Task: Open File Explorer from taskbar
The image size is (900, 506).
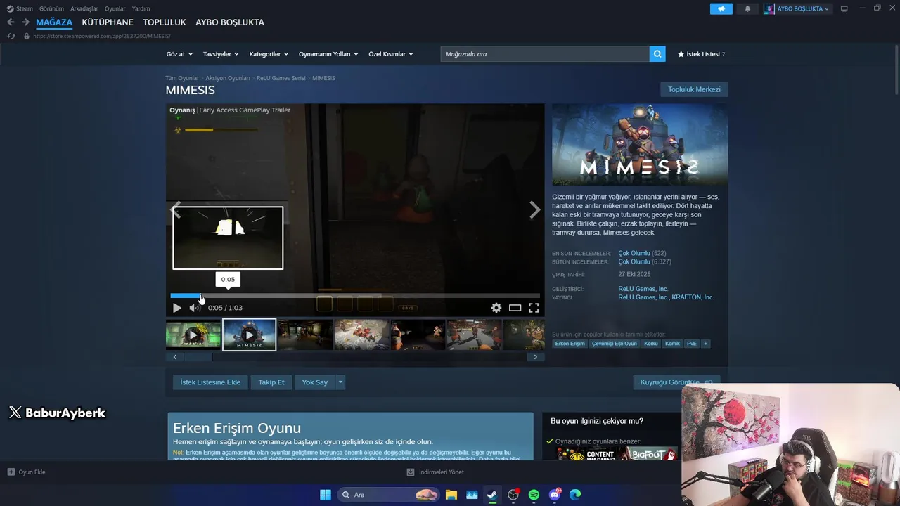Action: [451, 495]
